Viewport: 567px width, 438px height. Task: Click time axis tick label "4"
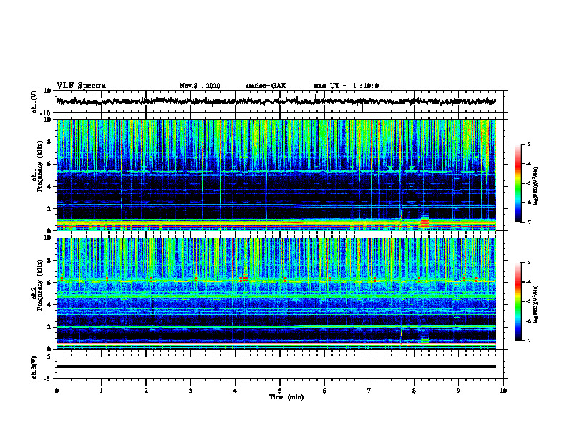coord(236,391)
